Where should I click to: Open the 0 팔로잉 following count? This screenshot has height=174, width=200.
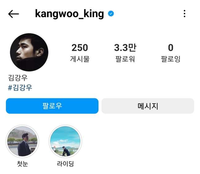171,53
